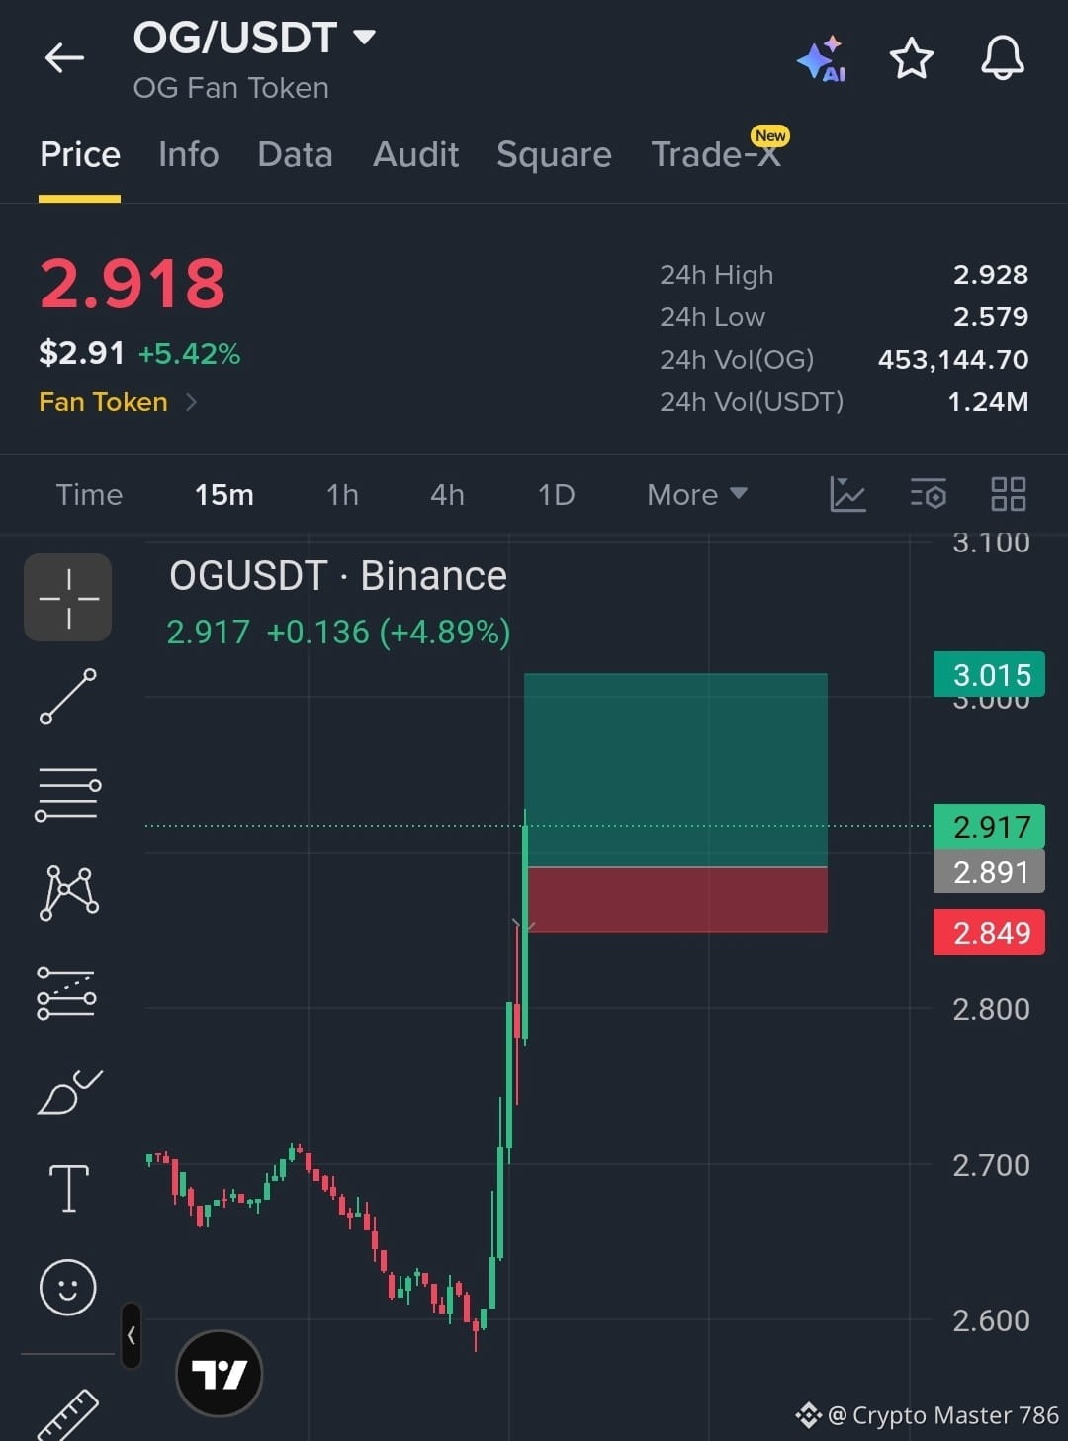Select the long position projection tool
The width and height of the screenshot is (1068, 1441).
[x=66, y=992]
